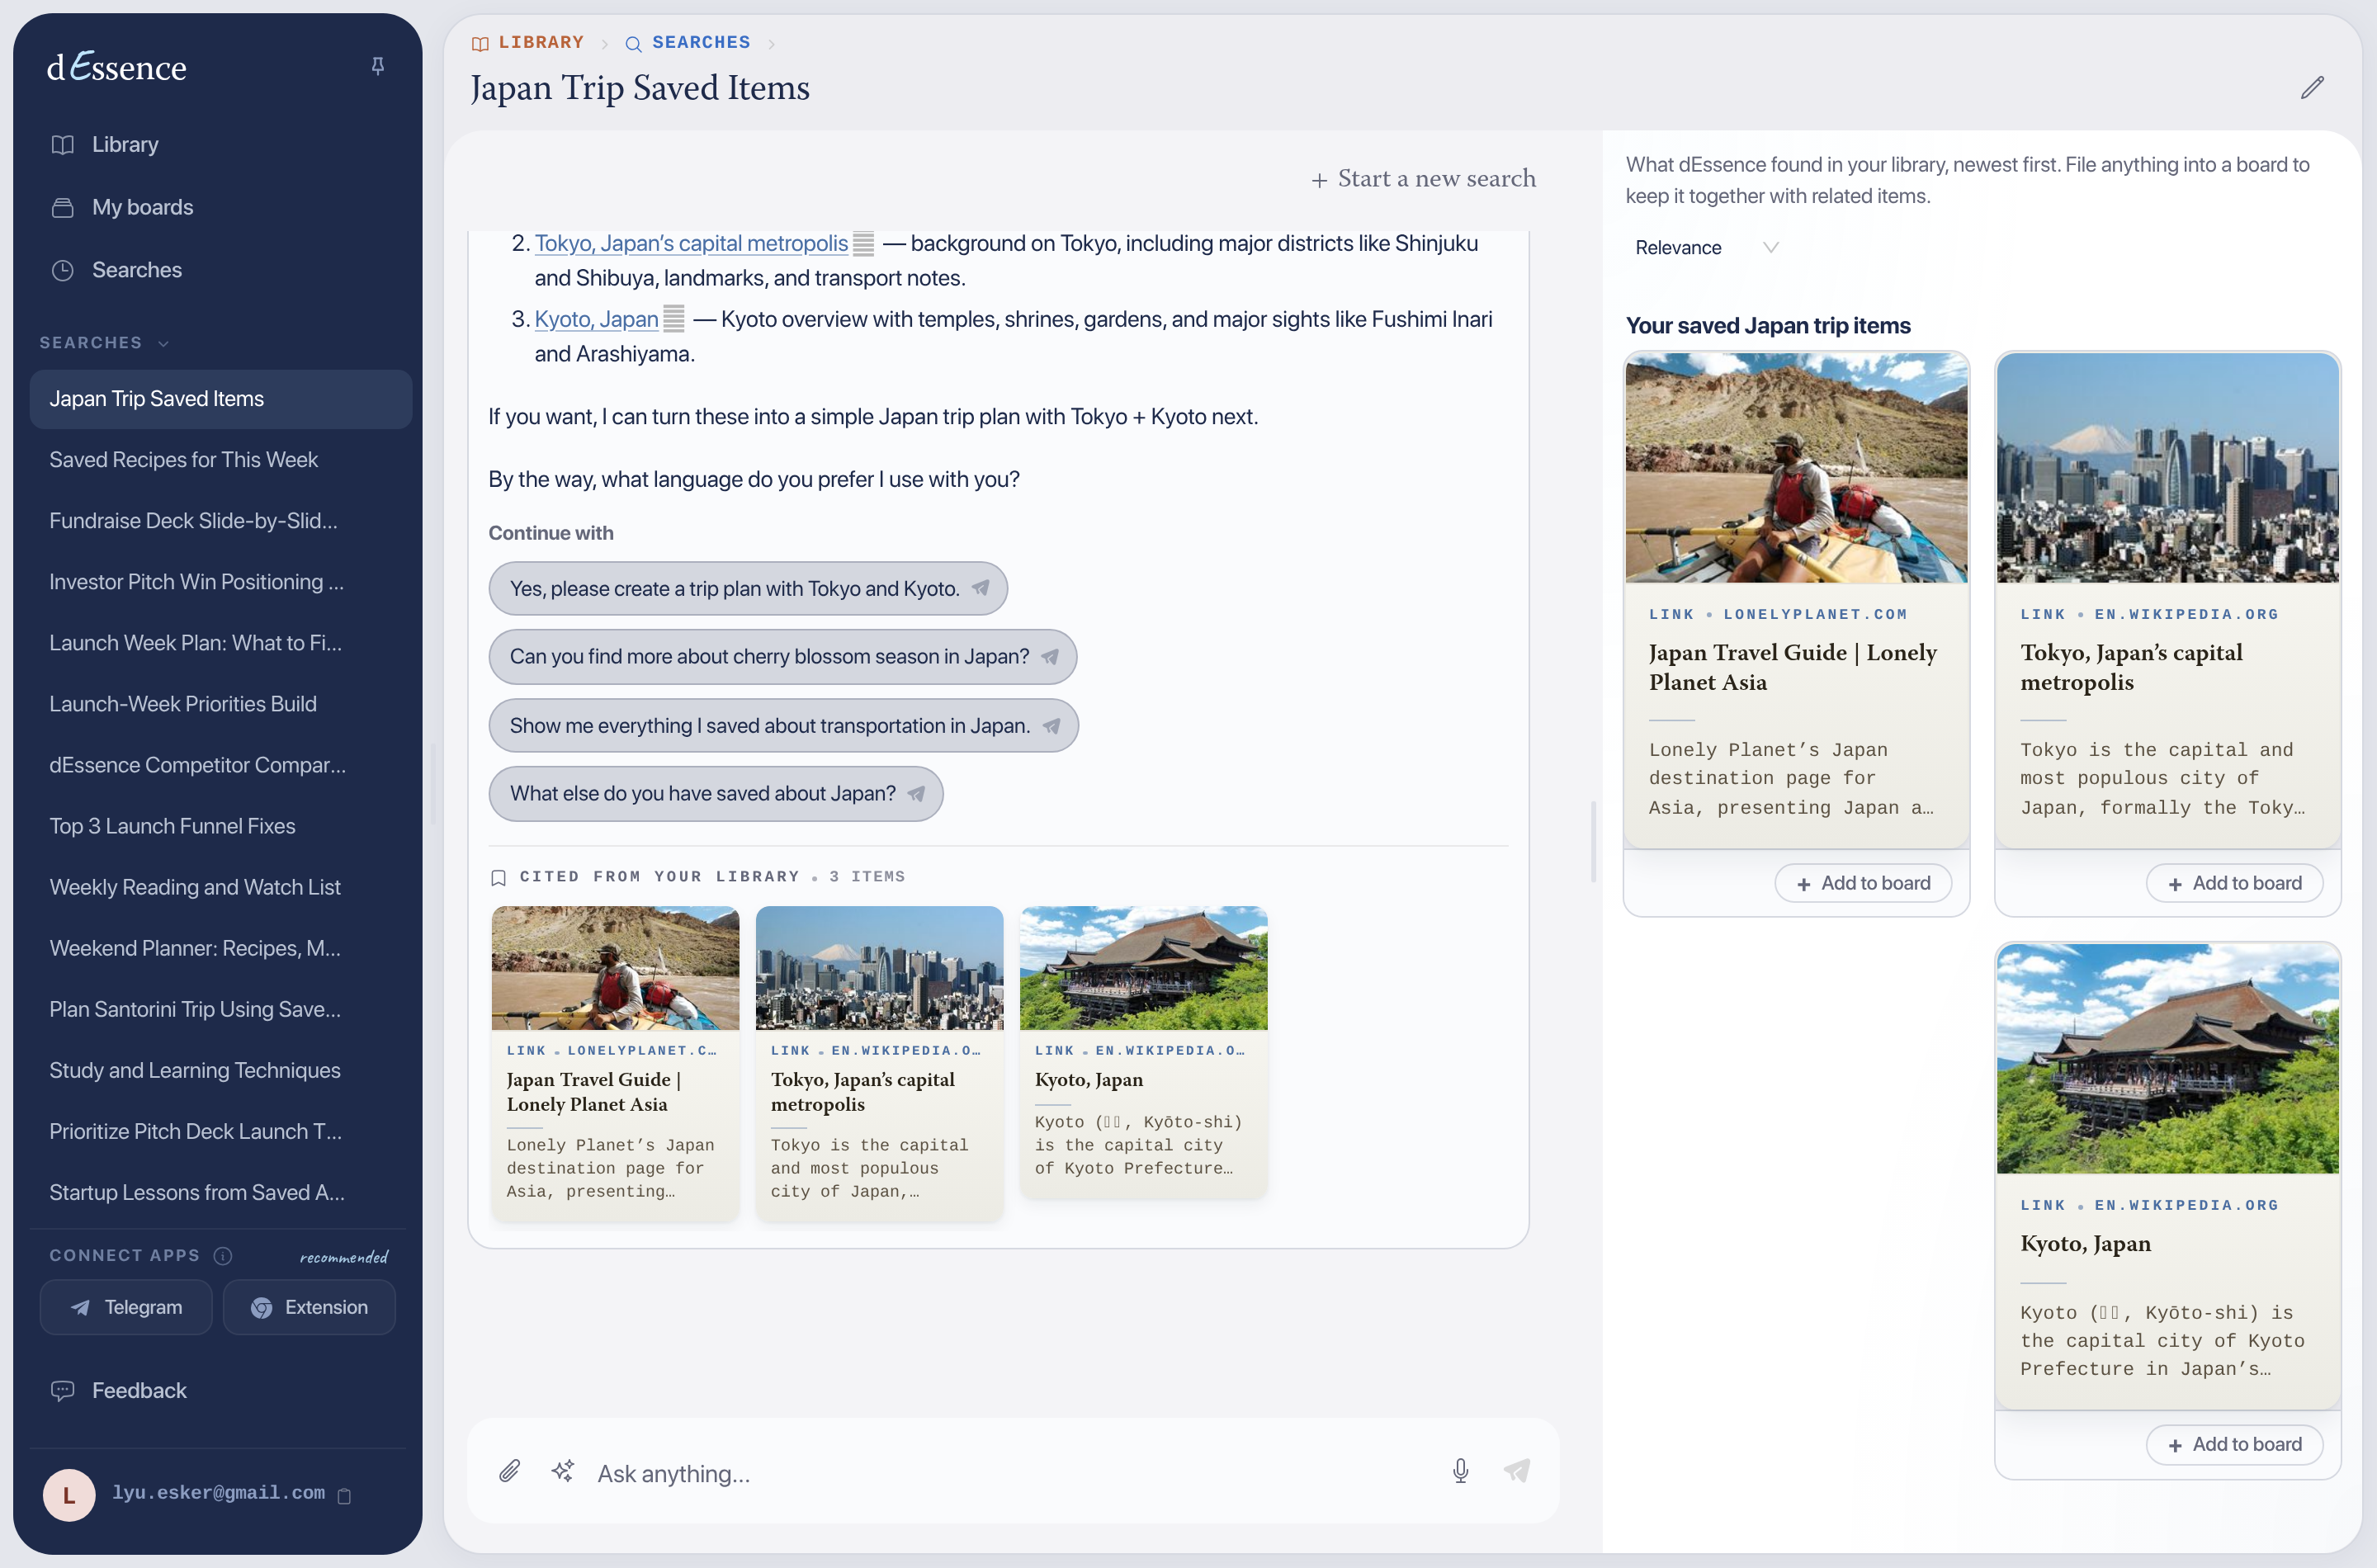Install the browser Extension
2377x1568 pixels.
point(309,1307)
